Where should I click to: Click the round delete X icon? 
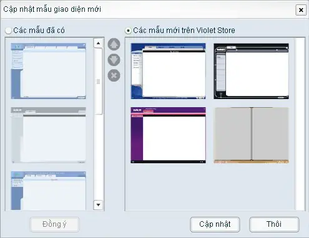[114, 75]
